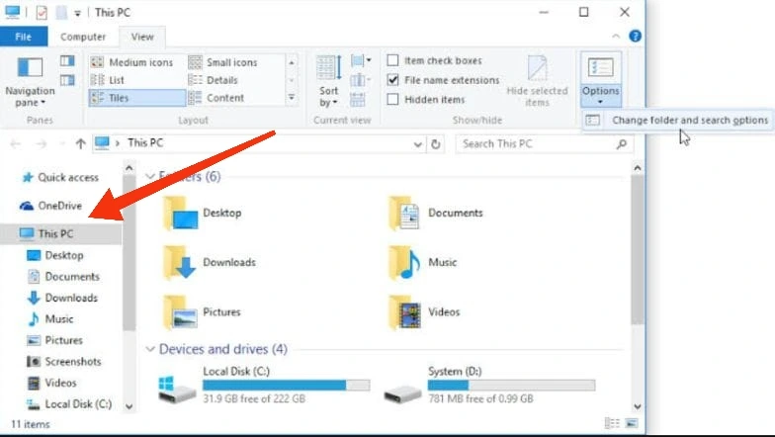
Task: Open the Add columns icon dropdown
Action: click(x=361, y=80)
